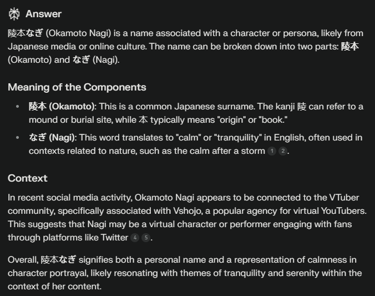Viewport: 375px width, 296px height.
Task: Click the 'Answer' heading text
Action: (43, 14)
